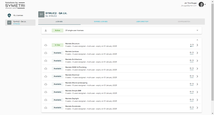Click cloud icon for Naviate Electrical

46,76
